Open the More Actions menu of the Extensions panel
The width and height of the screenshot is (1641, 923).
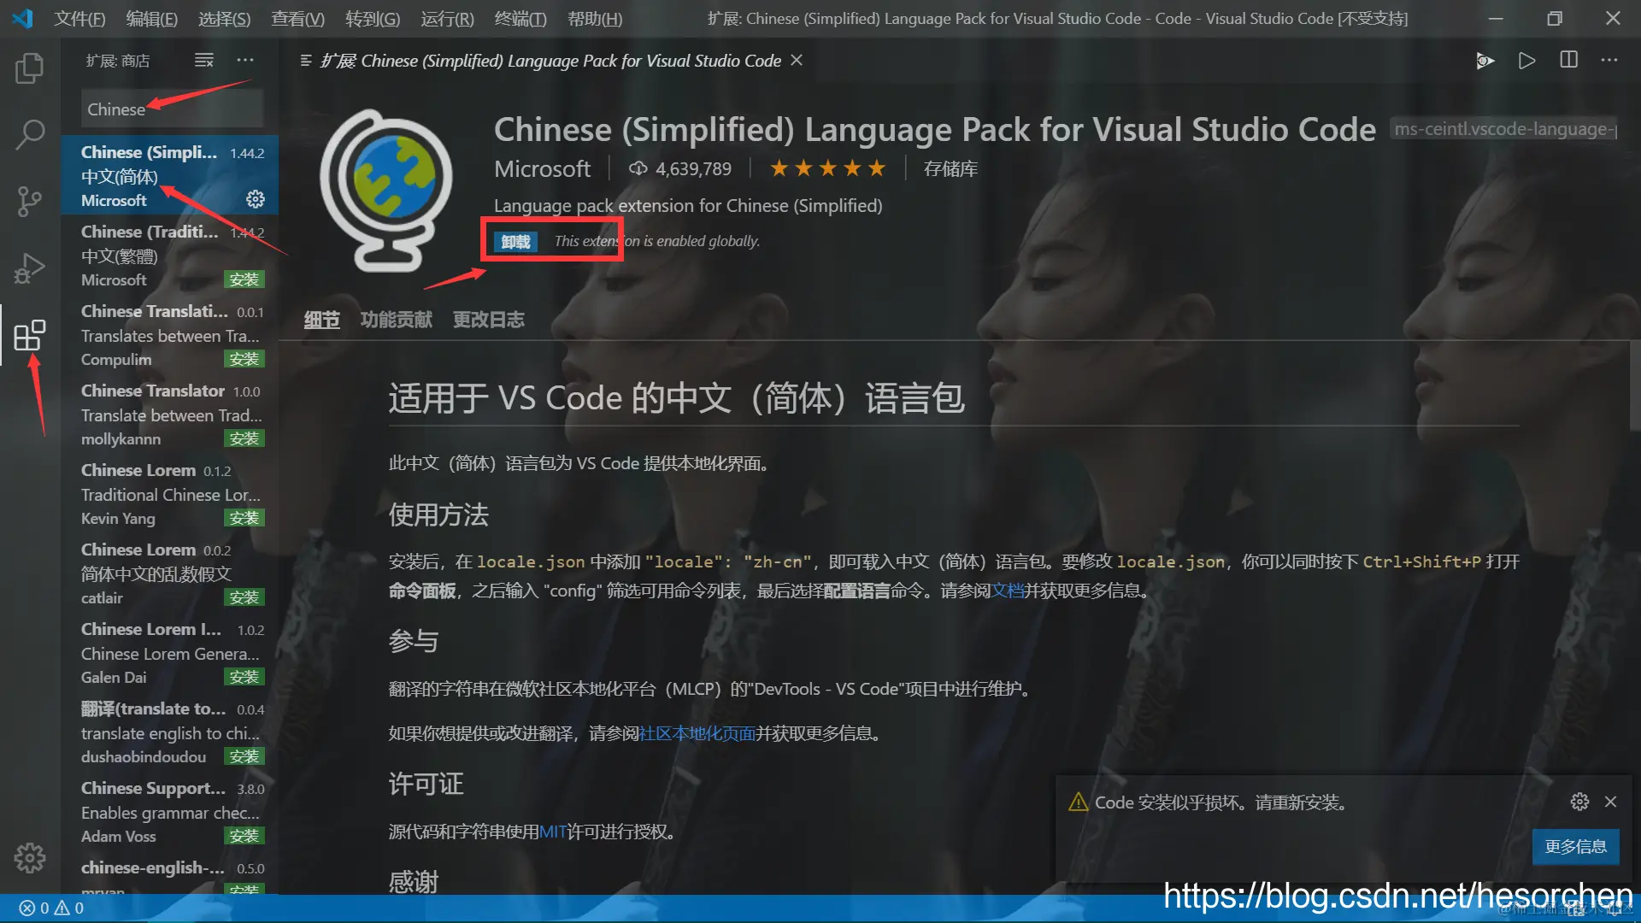coord(245,60)
